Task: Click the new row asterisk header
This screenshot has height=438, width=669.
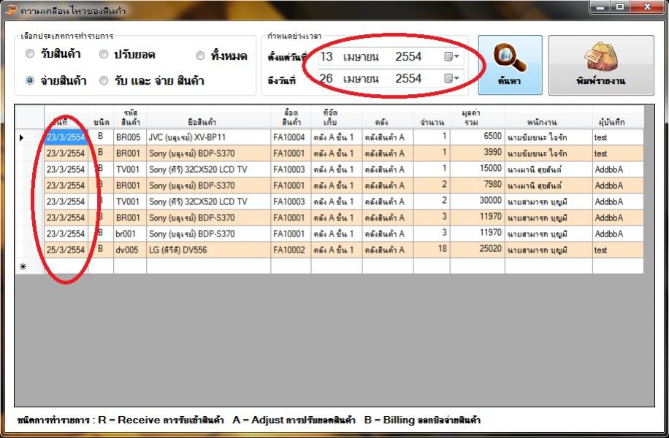Action: [29, 266]
